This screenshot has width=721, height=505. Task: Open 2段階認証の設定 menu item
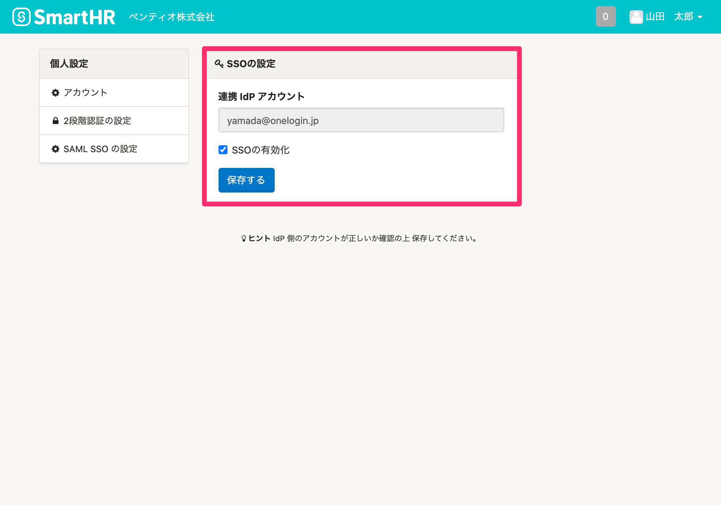click(x=114, y=121)
